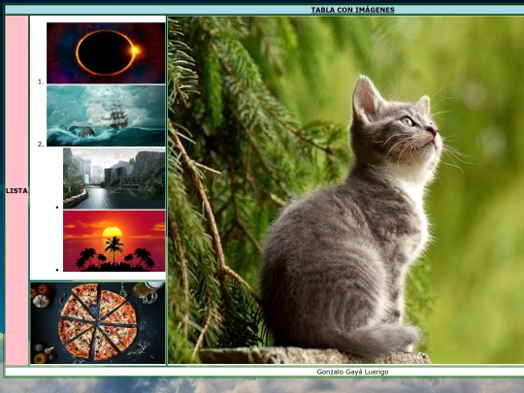Click the list number '2.' marker
The image size is (524, 393).
tap(41, 145)
